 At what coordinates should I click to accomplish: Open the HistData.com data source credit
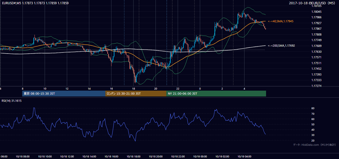[315, 145]
